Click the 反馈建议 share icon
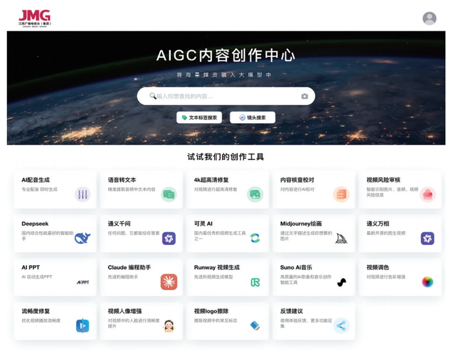This screenshot has width=451, height=360. pyautogui.click(x=341, y=325)
